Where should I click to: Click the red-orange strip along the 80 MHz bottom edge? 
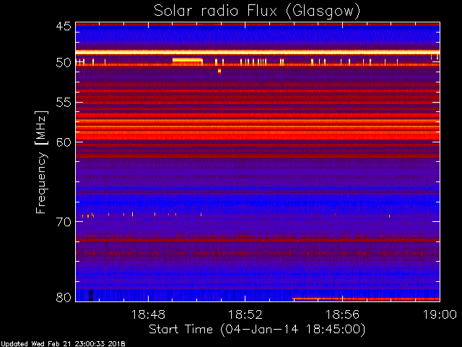(x=366, y=299)
